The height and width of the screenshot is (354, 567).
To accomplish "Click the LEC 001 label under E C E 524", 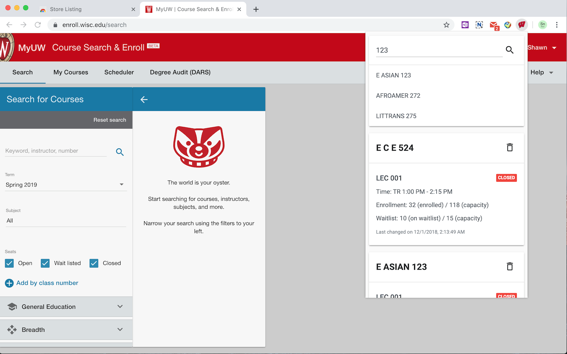I will coord(389,178).
